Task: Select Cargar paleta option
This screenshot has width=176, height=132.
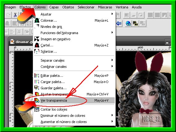Action: click(74, 82)
